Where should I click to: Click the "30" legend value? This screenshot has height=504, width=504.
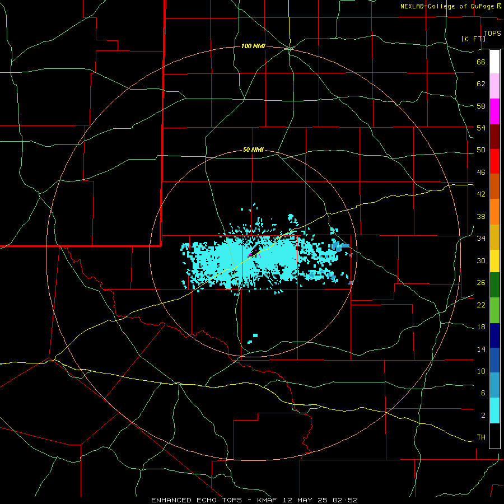pyautogui.click(x=481, y=260)
